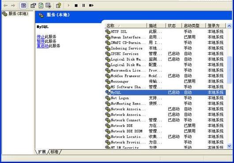The height and width of the screenshot is (163, 234).
Task: Click the gear icon of MS Software Shadow row
Action: coord(108,87)
